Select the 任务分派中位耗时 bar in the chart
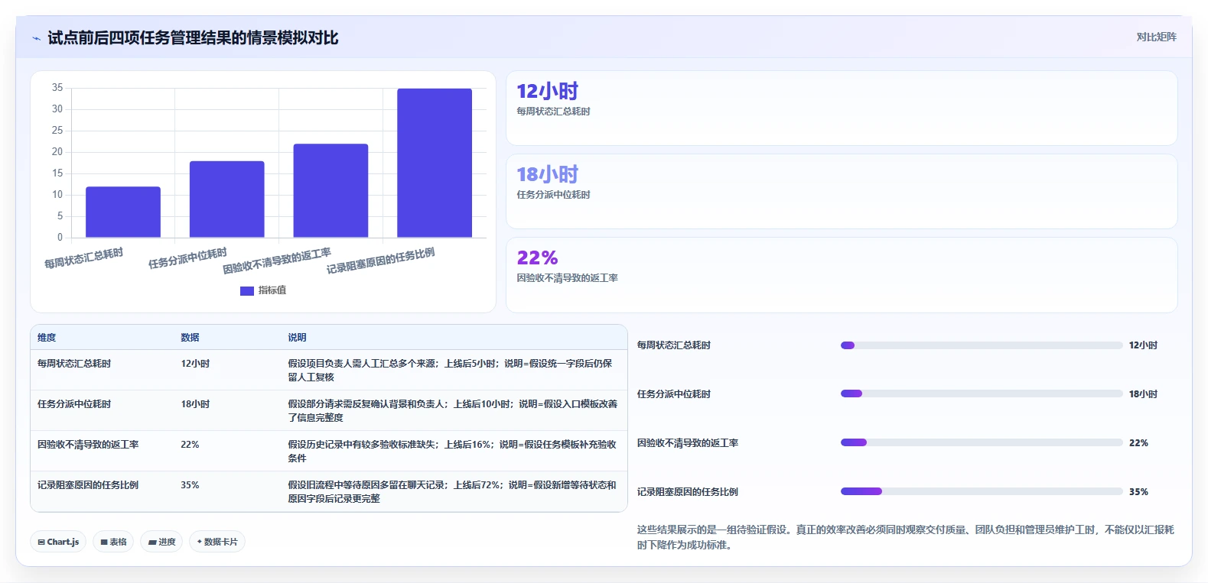Image resolution: width=1208 pixels, height=583 pixels. click(227, 199)
